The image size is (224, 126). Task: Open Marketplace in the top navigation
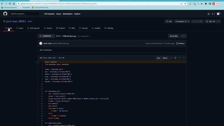pyautogui.click(x=68, y=14)
